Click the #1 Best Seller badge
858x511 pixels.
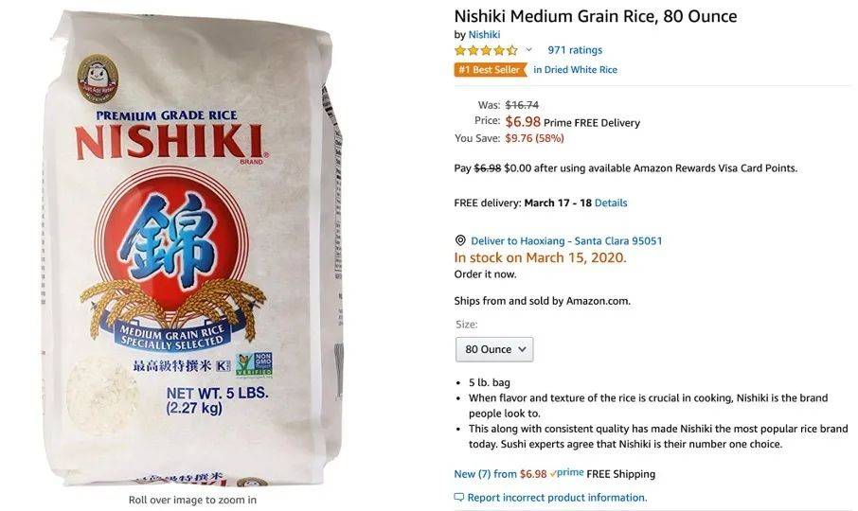490,69
